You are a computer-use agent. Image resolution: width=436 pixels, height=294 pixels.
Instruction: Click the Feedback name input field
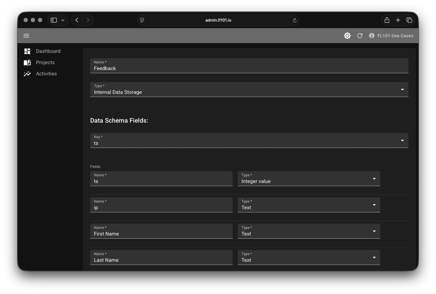coord(249,68)
